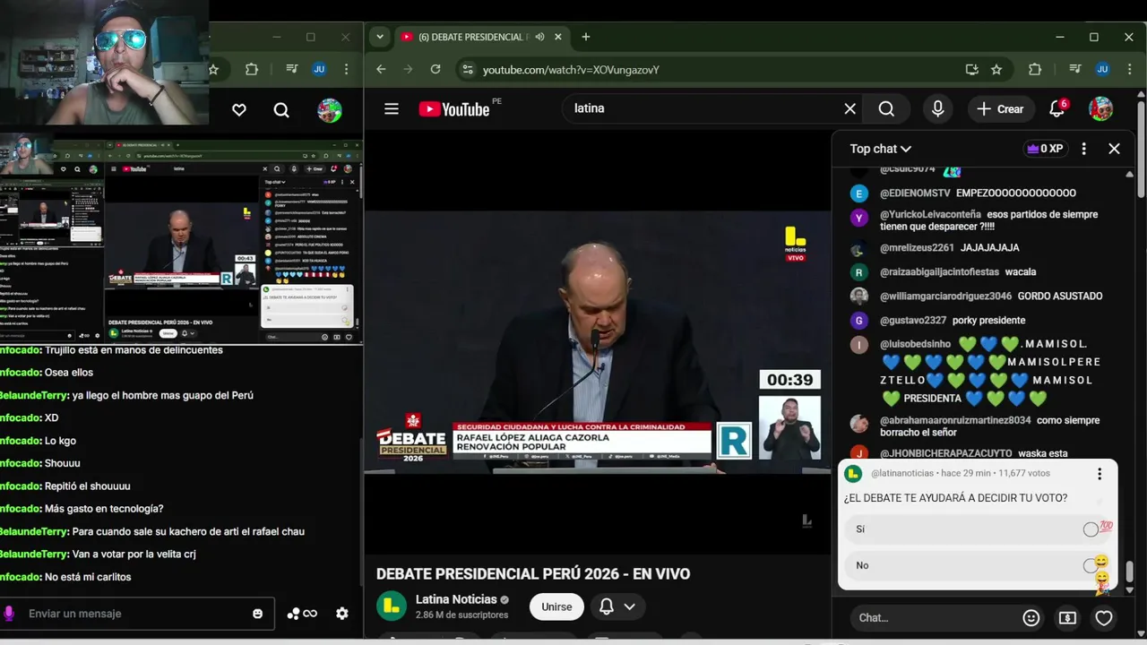Click the Unirse membership button
This screenshot has width=1147, height=645.
[x=556, y=606]
